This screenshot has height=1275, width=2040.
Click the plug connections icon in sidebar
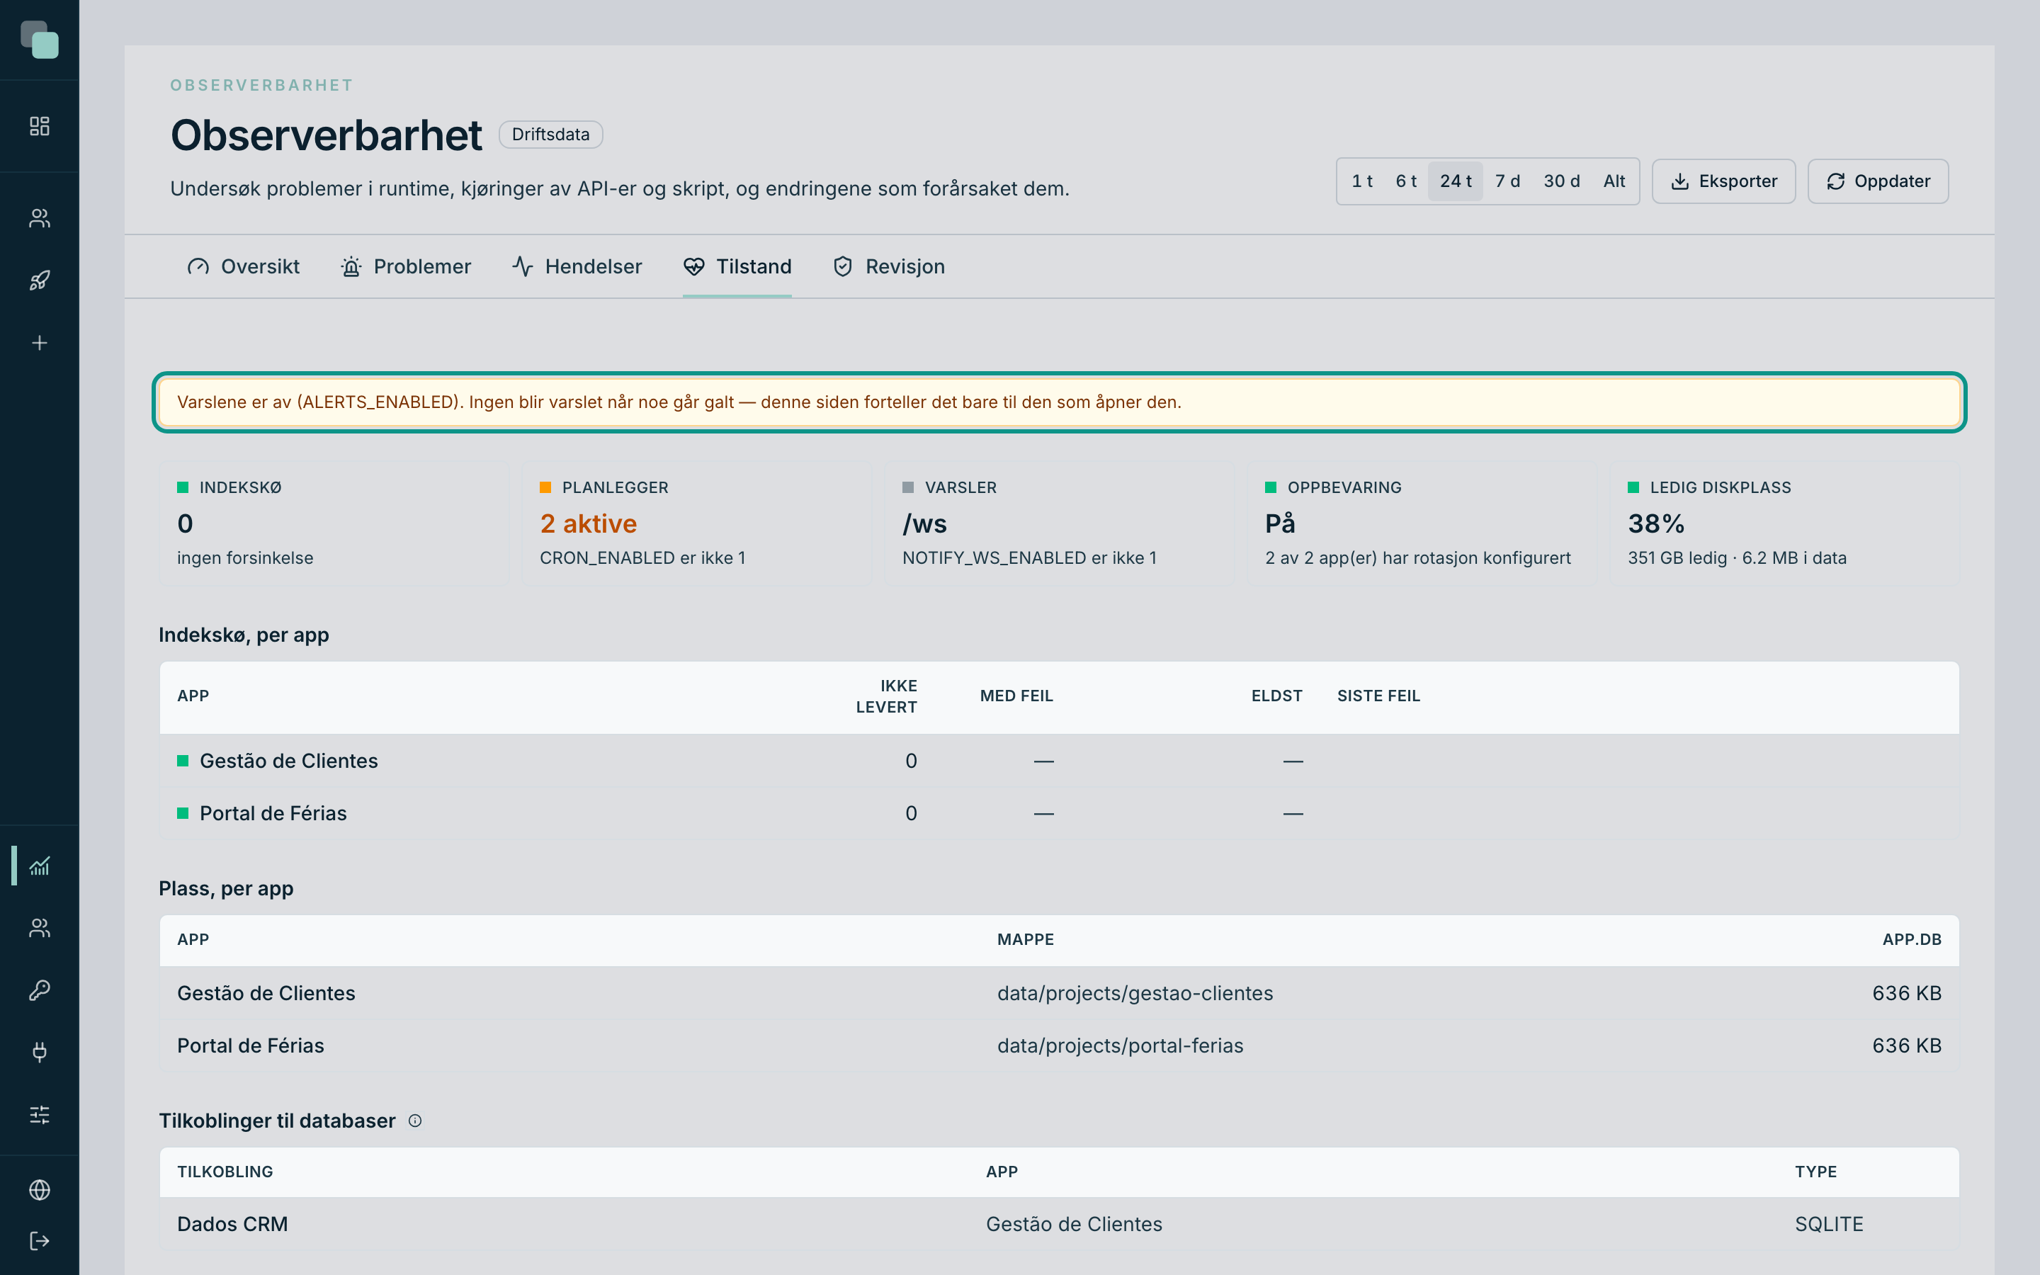[40, 1053]
